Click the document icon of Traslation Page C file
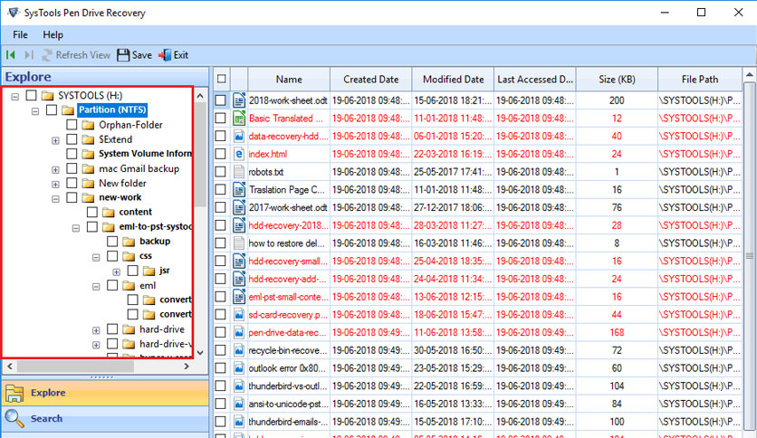The height and width of the screenshot is (438, 757). (238, 189)
